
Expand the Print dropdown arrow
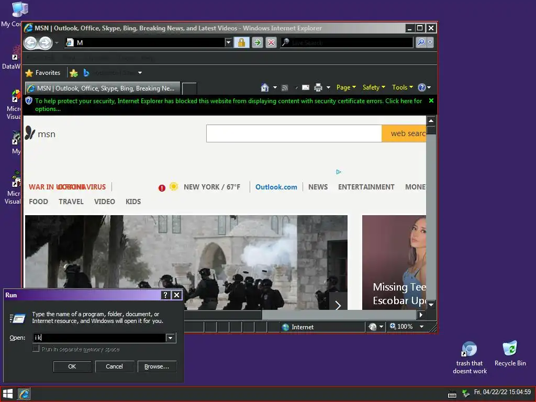tap(328, 87)
